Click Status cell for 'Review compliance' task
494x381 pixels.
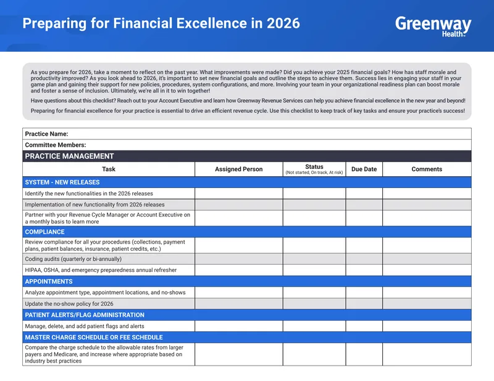pos(314,245)
